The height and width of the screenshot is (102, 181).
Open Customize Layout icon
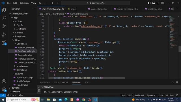coord(163,3)
